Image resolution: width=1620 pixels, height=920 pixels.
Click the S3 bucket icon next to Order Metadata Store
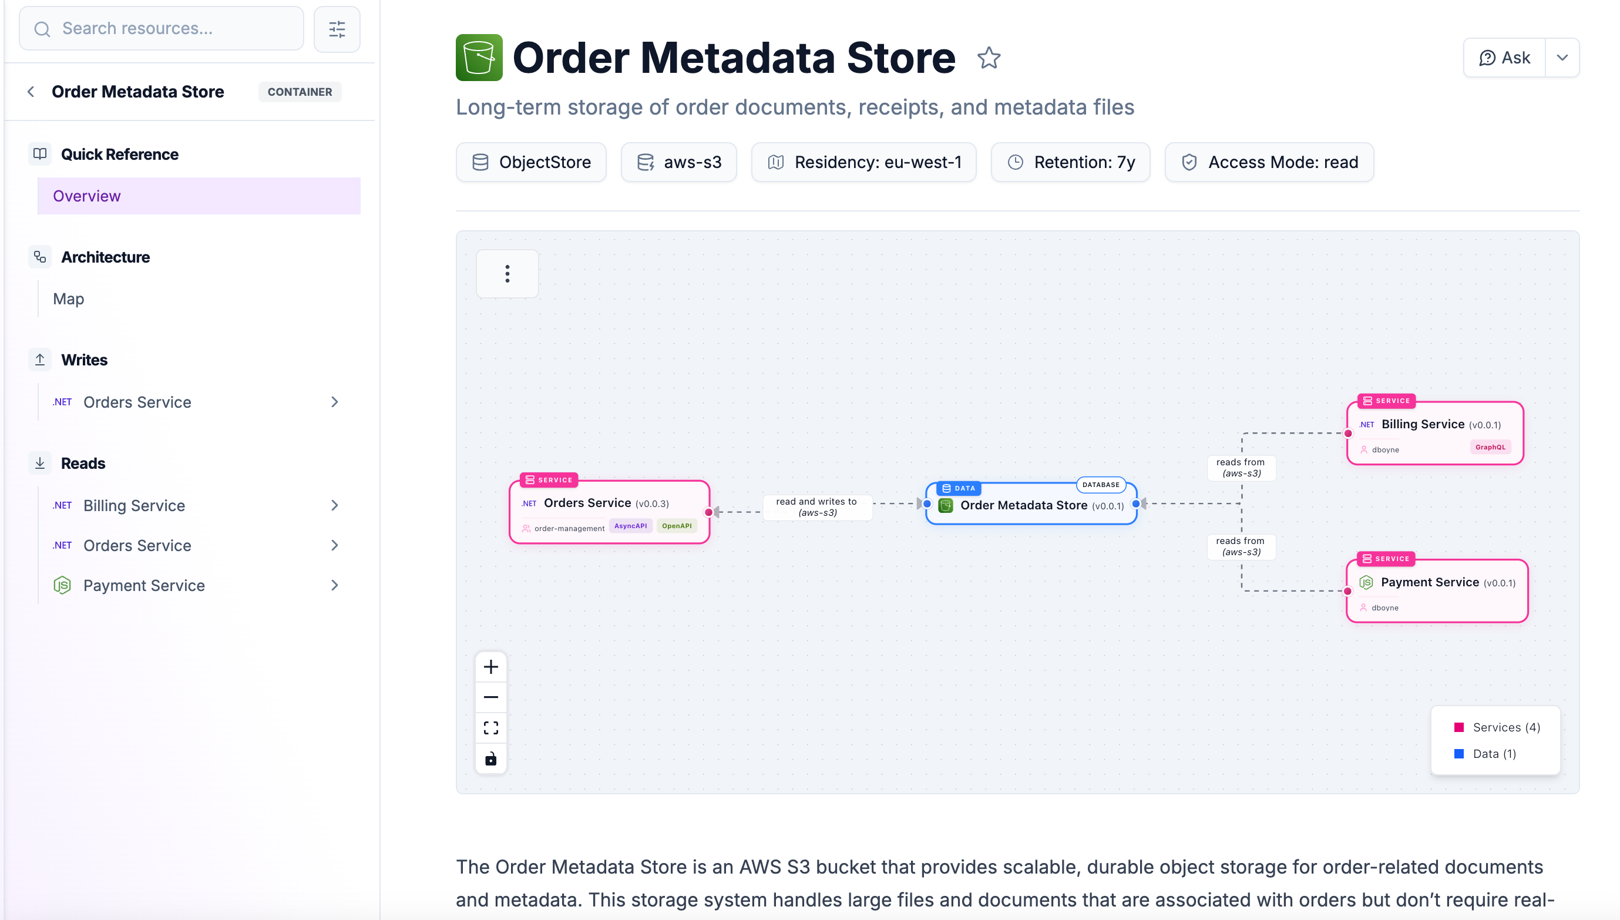479,58
